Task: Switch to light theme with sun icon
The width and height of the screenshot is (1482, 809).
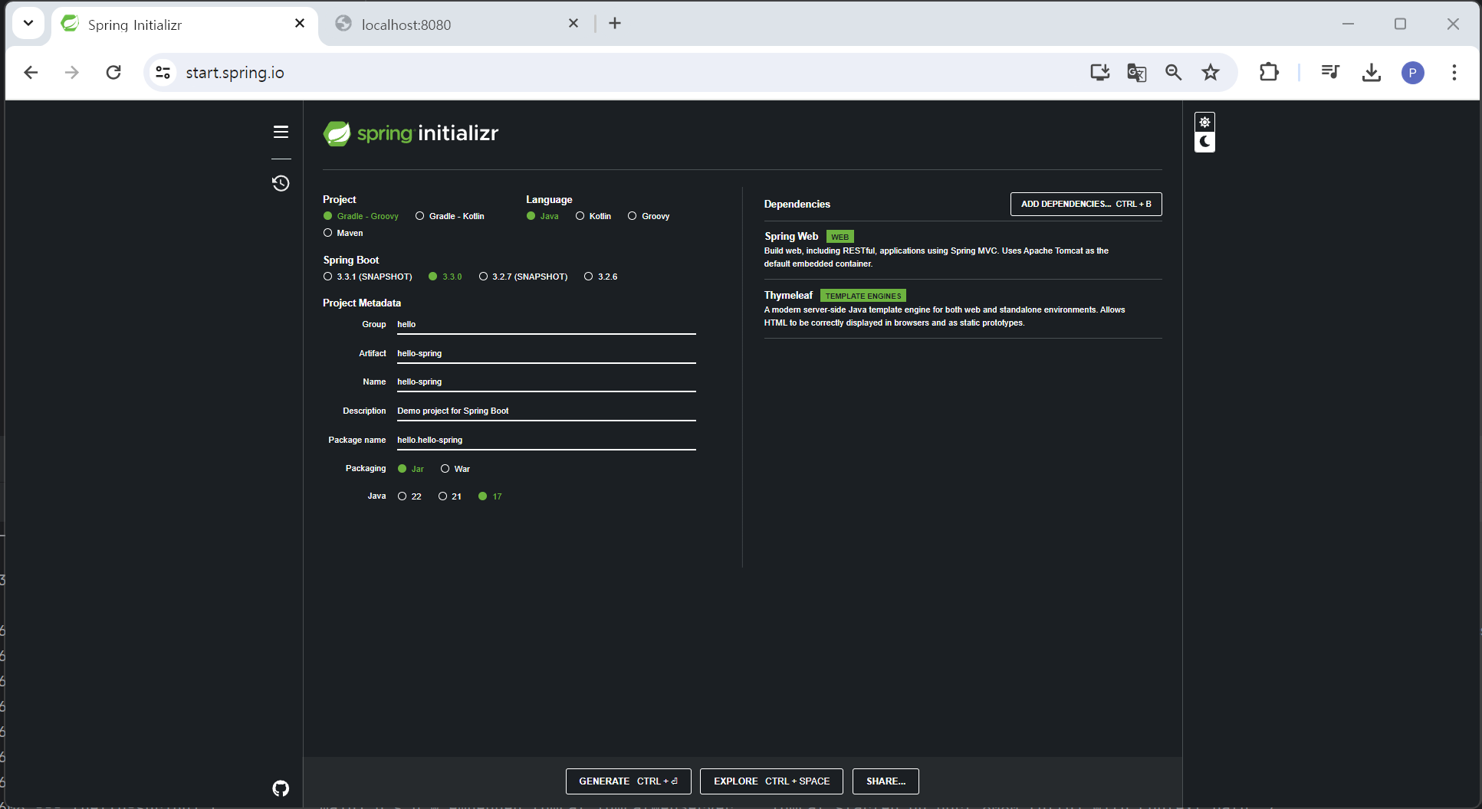Action: click(1204, 123)
